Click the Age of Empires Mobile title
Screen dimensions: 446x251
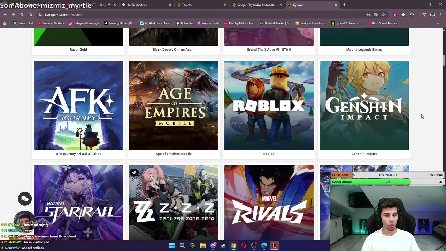point(174,154)
